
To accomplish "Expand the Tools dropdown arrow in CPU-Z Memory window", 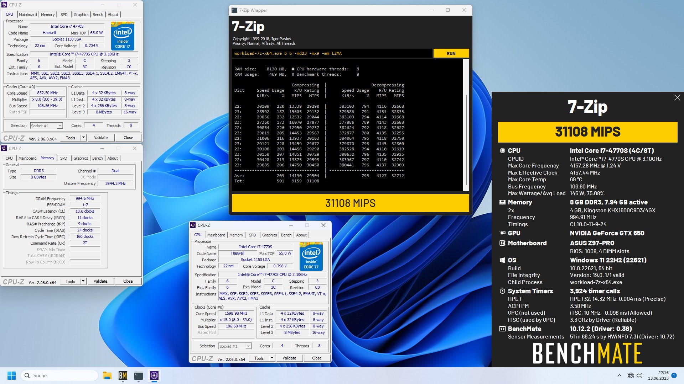I will coord(83,281).
